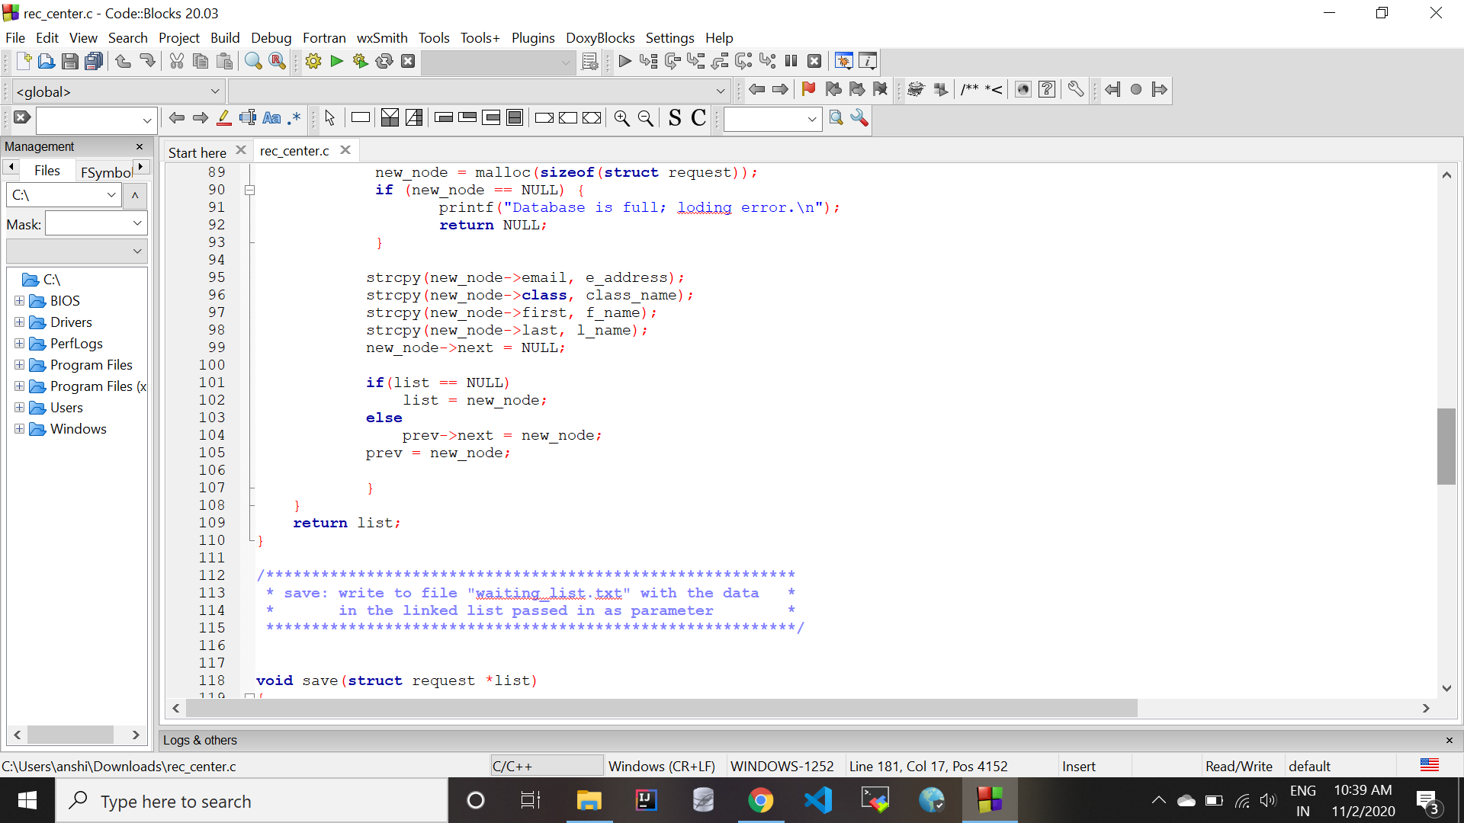
Task: Select the Drivers folder in the tree
Action: (71, 322)
